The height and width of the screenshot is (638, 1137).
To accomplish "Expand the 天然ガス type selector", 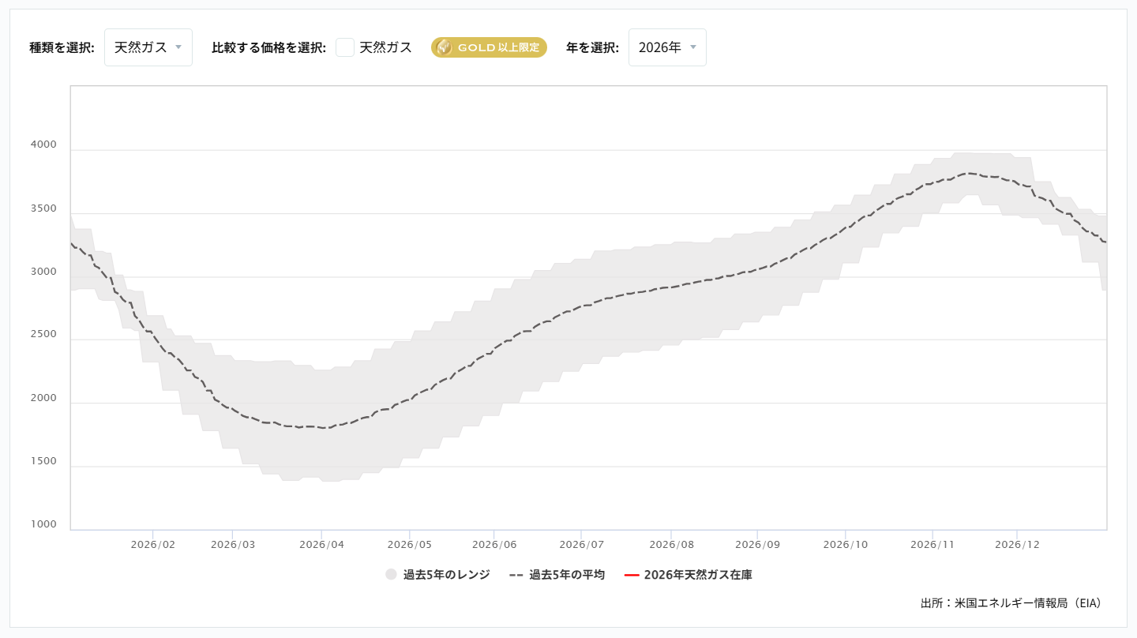I will pos(148,47).
